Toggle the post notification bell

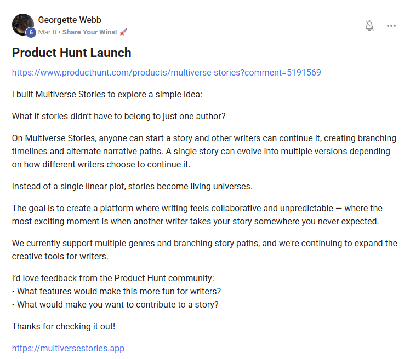point(369,26)
